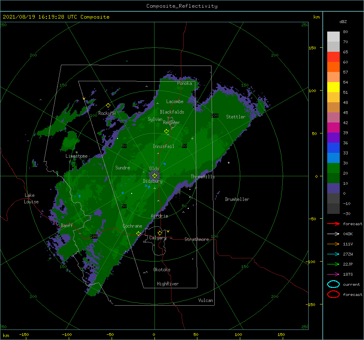The image size is (364, 340).
Task: Click the red 65-60 dBZ color swatch
Action: click(x=333, y=57)
